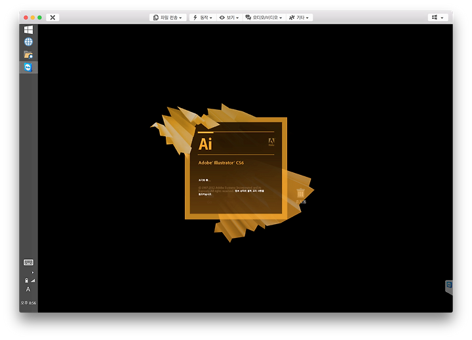Click the Adobe logo on the splash screen
This screenshot has width=472, height=340.
[x=271, y=142]
